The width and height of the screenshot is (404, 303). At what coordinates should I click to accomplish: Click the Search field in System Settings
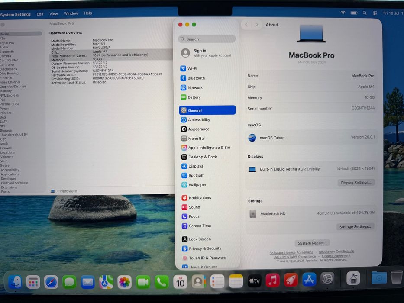click(x=207, y=39)
